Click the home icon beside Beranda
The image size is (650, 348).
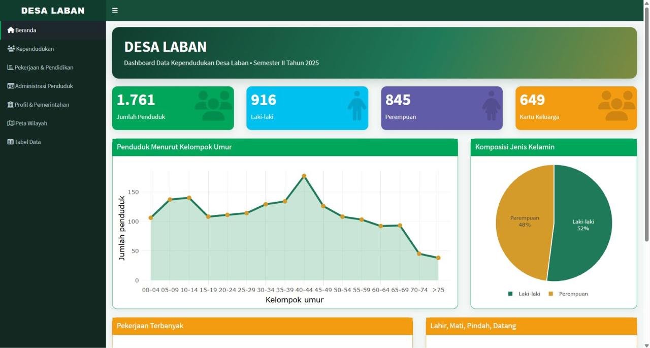[11, 30]
